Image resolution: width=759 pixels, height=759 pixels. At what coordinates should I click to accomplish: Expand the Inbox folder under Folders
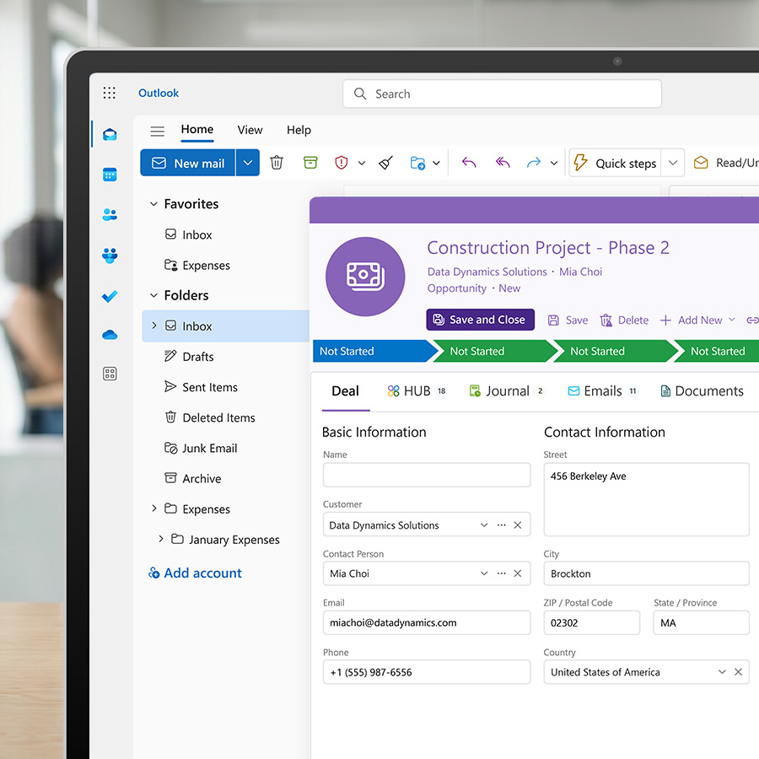(x=154, y=326)
